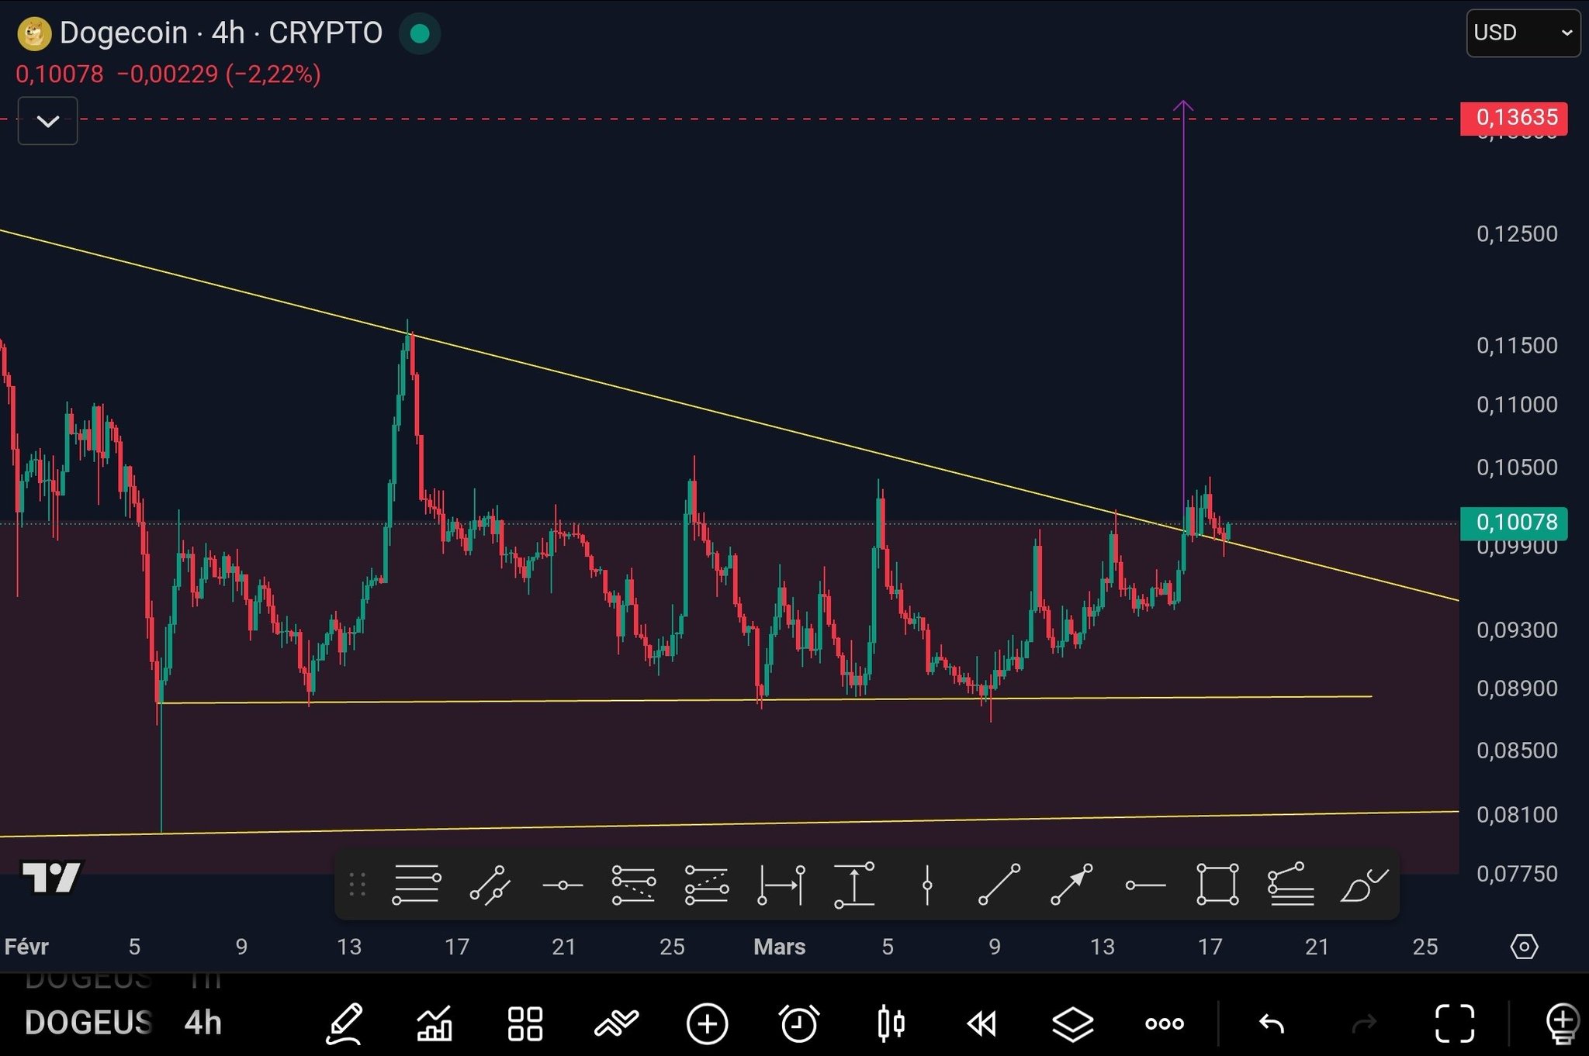The height and width of the screenshot is (1056, 1589).
Task: Toggle the bar replay rewind button
Action: point(981,1024)
